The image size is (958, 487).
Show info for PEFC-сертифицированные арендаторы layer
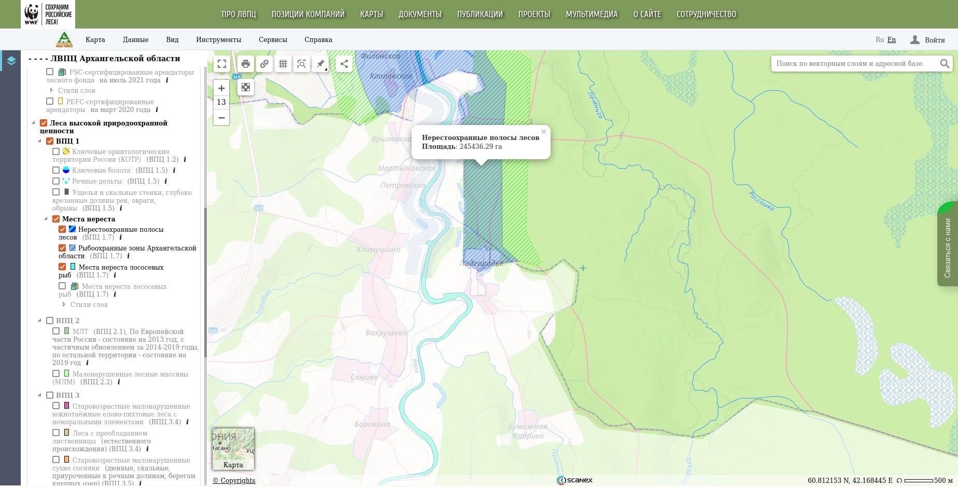157,109
